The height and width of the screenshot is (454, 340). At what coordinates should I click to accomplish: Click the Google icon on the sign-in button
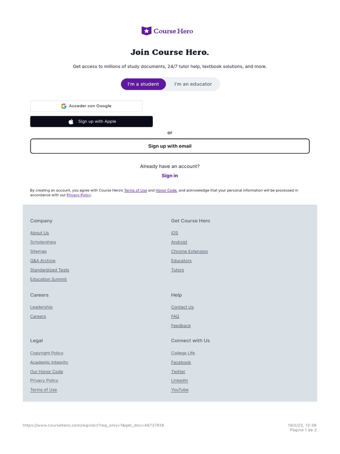pyautogui.click(x=64, y=106)
